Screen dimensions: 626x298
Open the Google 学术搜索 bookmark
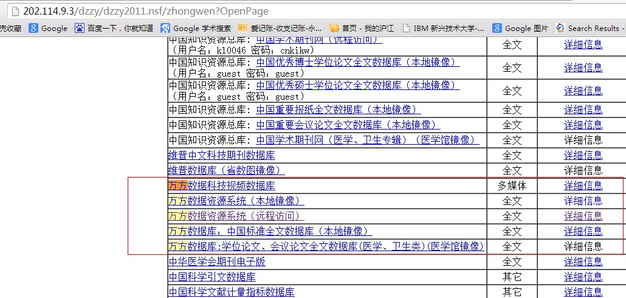[x=196, y=29]
